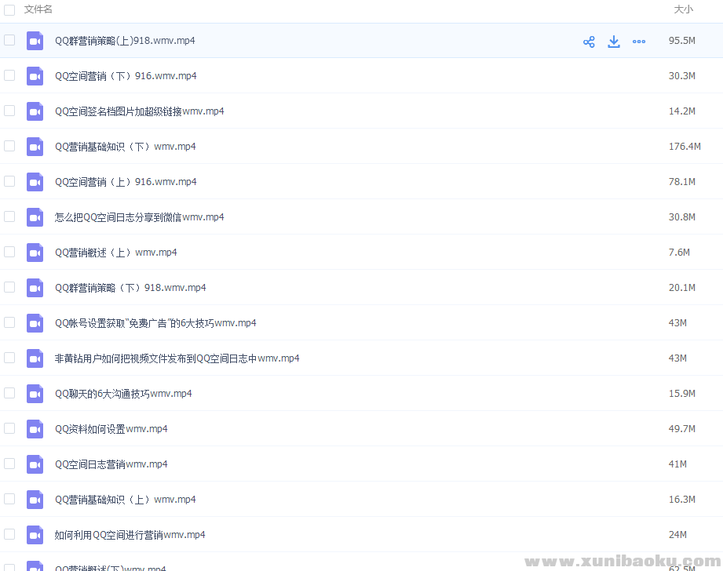Check the box beside 如何利用QQ空间进行营销
Viewport: 723px width, 571px height.
[x=9, y=535]
